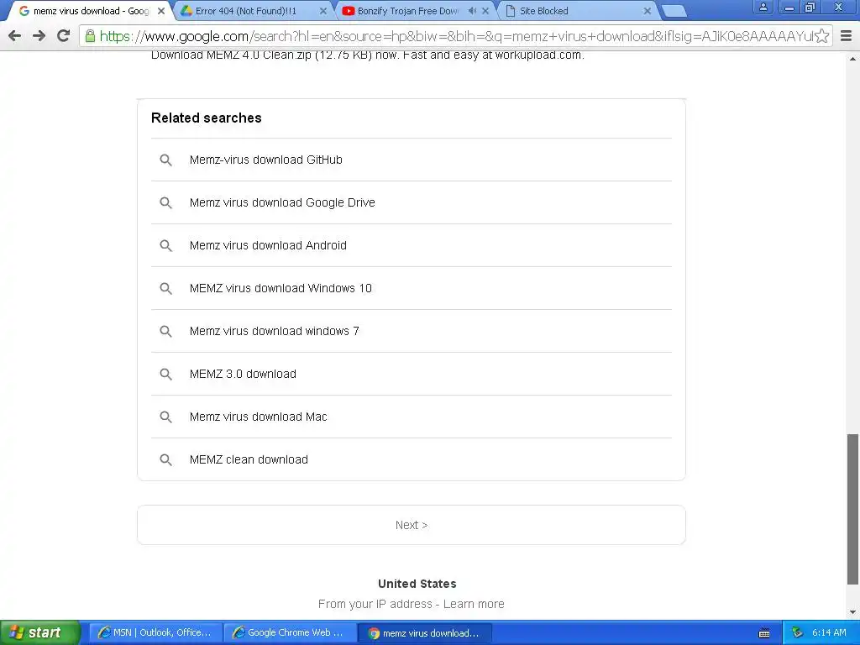Close the memz virus download tab
This screenshot has width=860, height=645.
[x=161, y=11]
